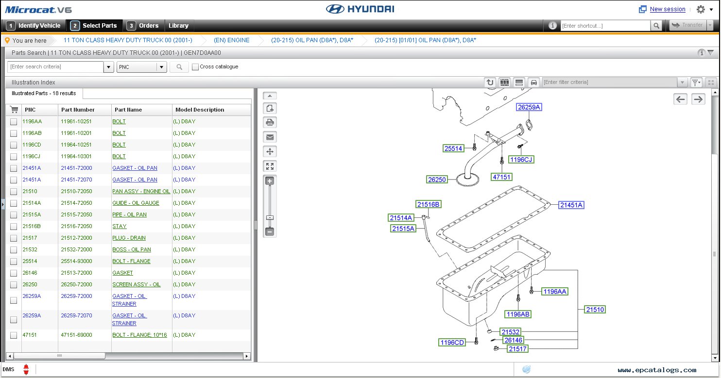This screenshot has height=378, width=721.
Task: Open the PNC search type dropdown
Action: [x=162, y=67]
